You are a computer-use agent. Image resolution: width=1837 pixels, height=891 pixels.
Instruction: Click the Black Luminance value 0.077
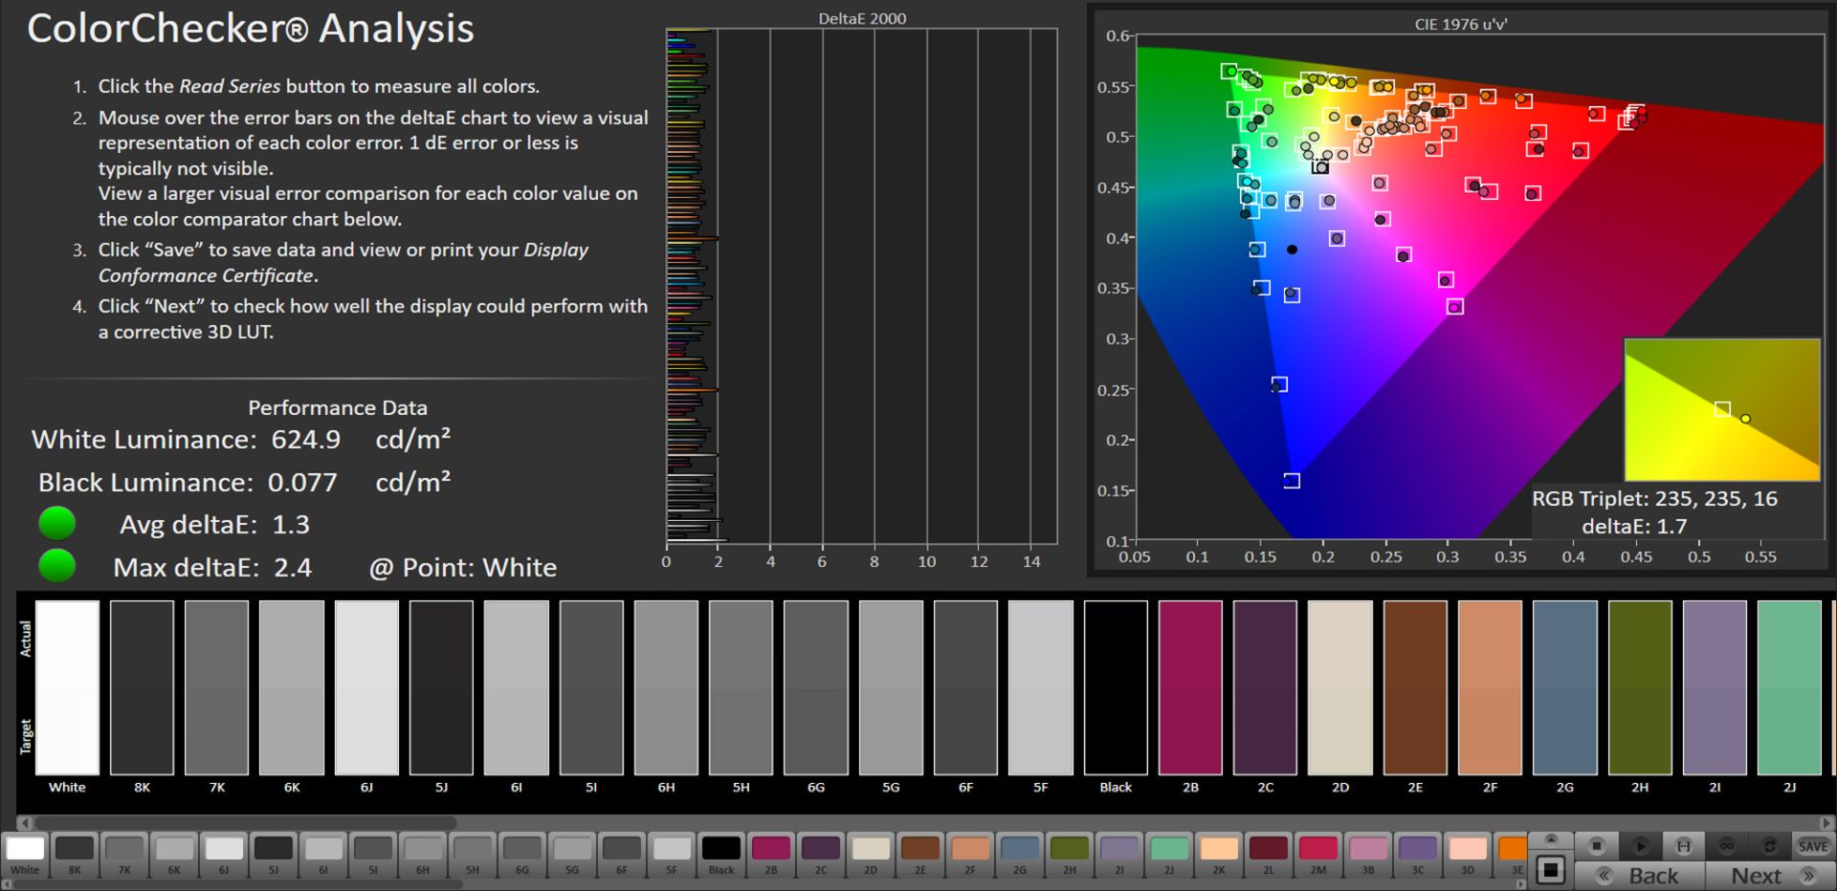(x=302, y=482)
